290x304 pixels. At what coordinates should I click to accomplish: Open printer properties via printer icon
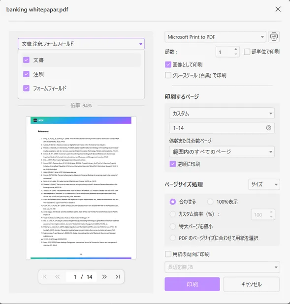pos(274,36)
